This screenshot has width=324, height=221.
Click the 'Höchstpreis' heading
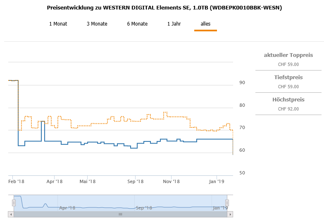tap(288, 100)
